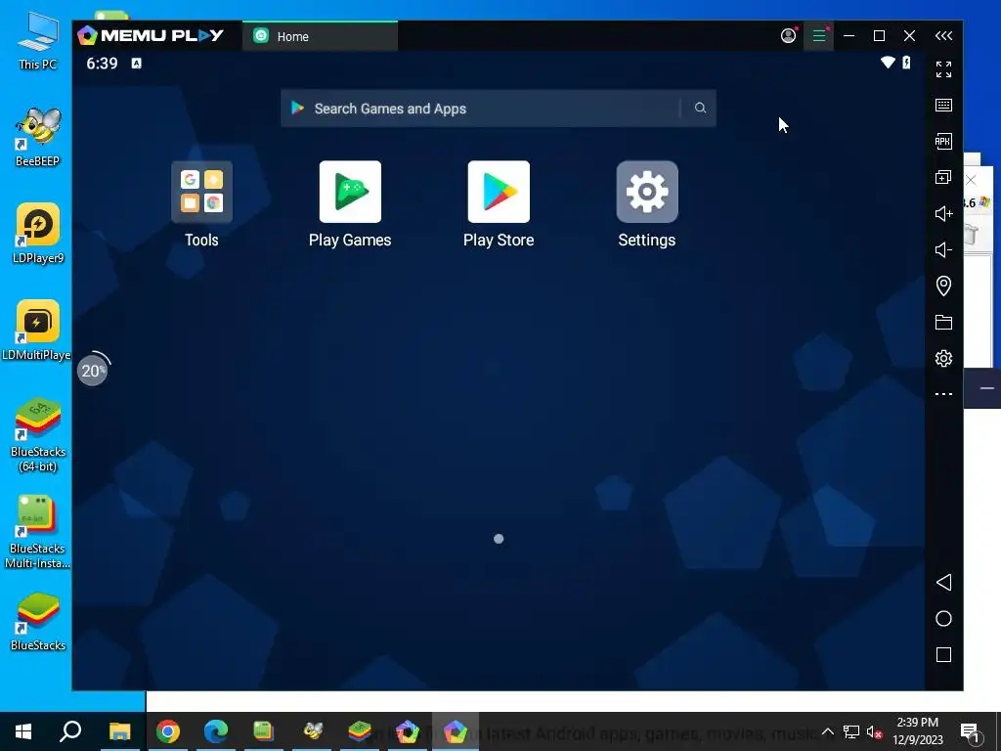Open This PC desktop icon
Viewport: 1001px width, 751px height.
point(38,40)
